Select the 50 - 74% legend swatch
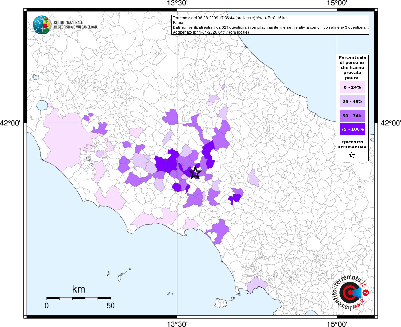Screen dimensions: 401x327 (352, 116)
